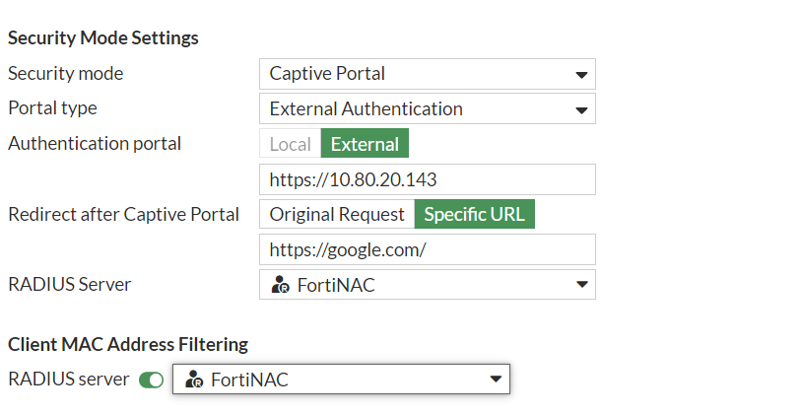Click the arrow on the MAC filtering FortiNAC dropdown
The image size is (801, 415).
pyautogui.click(x=496, y=380)
